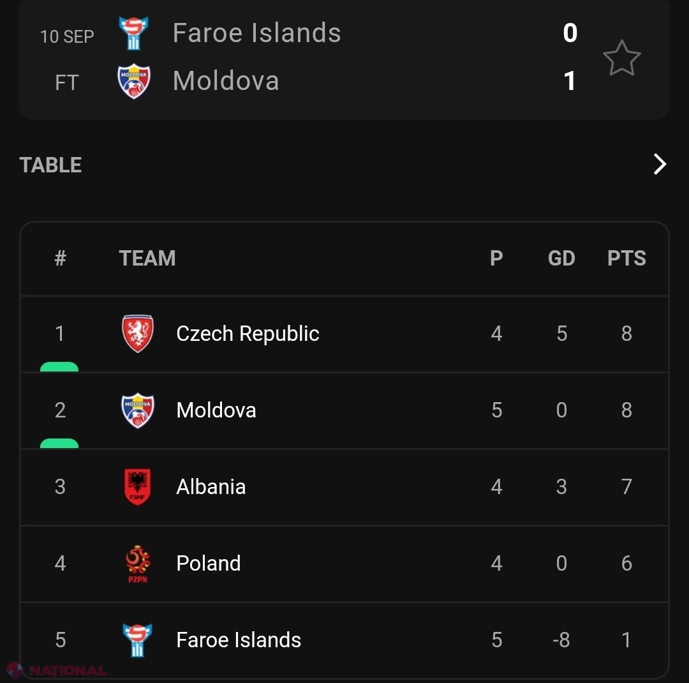Screen dimensions: 689x683
Task: Click the NATIONAL watermark logo
Action: [x=57, y=671]
